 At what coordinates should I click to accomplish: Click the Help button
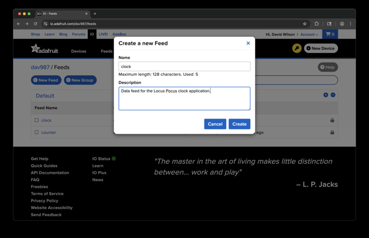click(x=327, y=67)
